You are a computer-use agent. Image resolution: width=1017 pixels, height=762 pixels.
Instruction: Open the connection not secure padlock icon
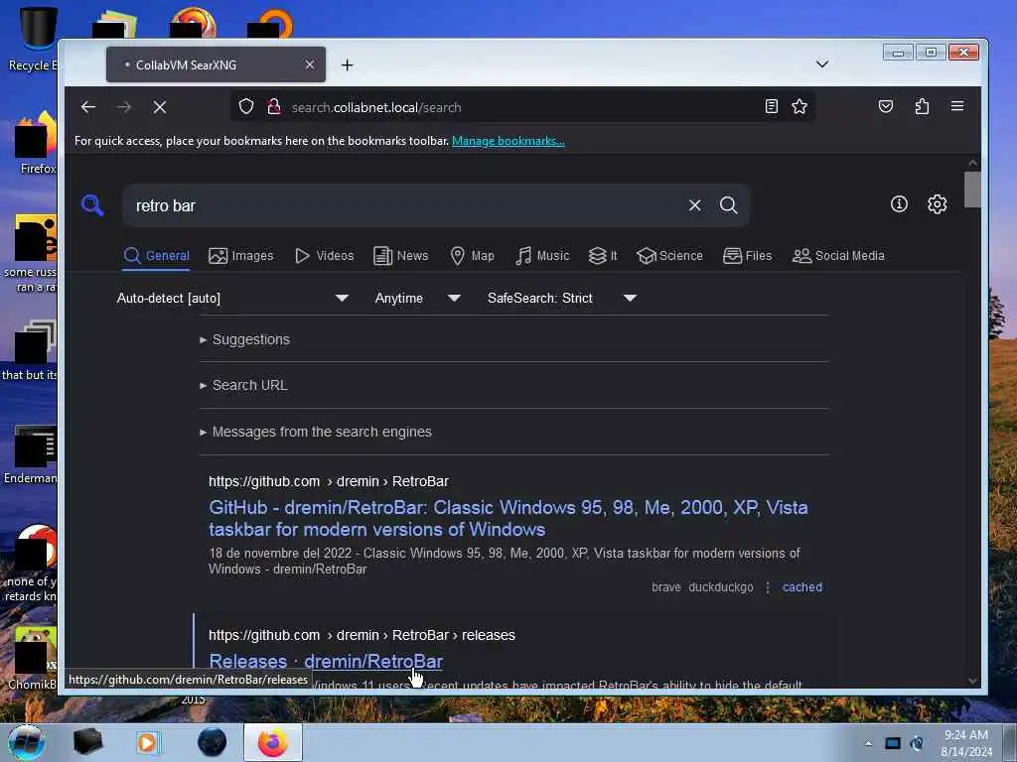pos(274,106)
